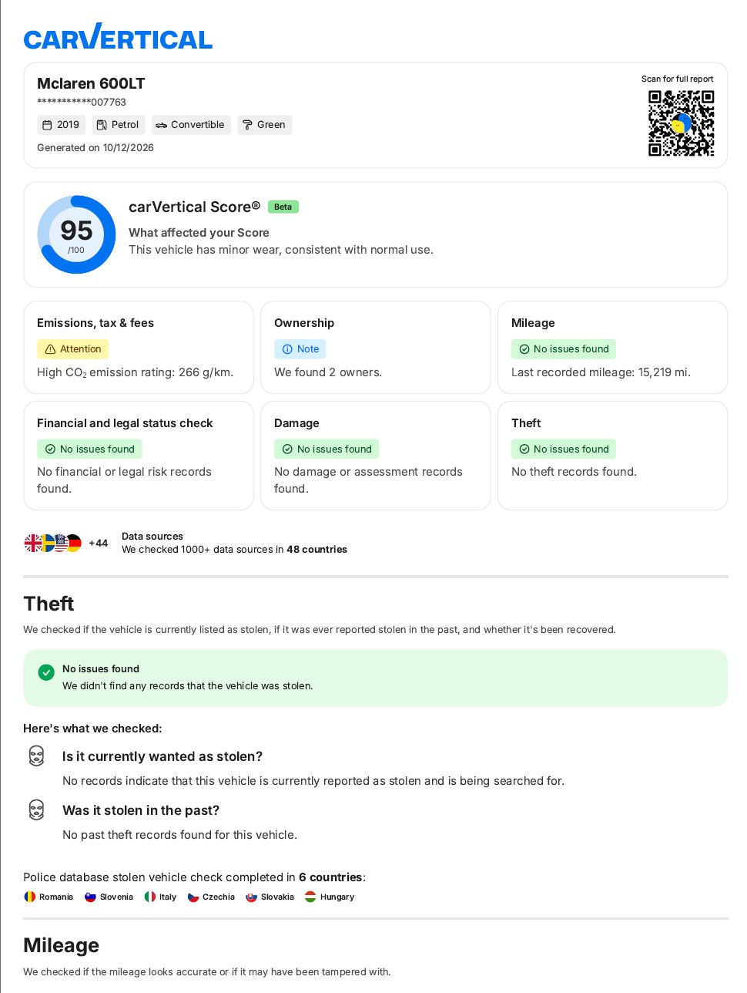Click the paint roller icon beside Green

(247, 125)
